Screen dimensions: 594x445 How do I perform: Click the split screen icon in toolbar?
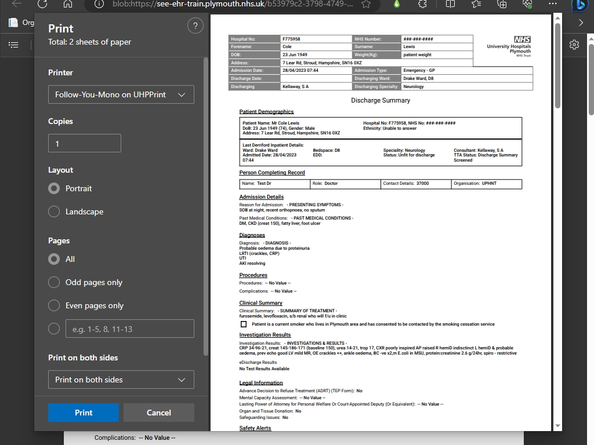tap(450, 4)
